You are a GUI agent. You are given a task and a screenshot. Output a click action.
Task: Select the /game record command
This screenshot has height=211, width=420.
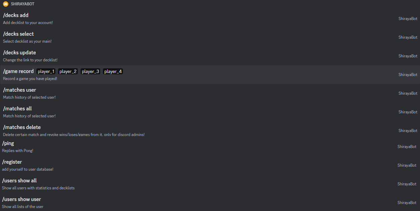(x=18, y=71)
